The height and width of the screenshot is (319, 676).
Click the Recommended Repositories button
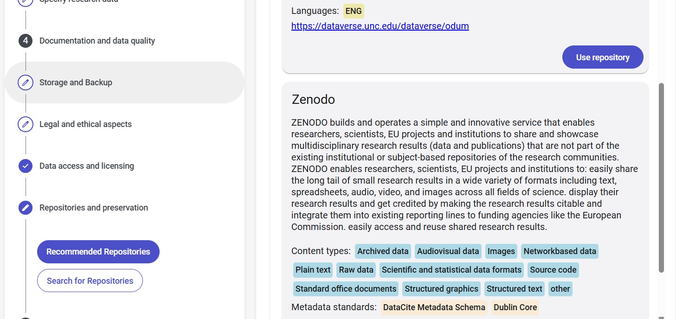pyautogui.click(x=98, y=252)
